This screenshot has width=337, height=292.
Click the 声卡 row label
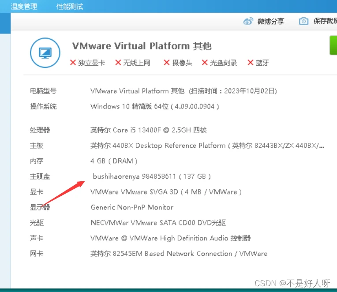pyautogui.click(x=37, y=238)
